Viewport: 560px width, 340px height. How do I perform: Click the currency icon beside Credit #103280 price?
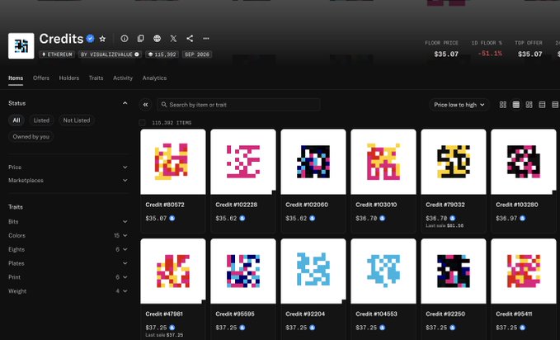[523, 218]
